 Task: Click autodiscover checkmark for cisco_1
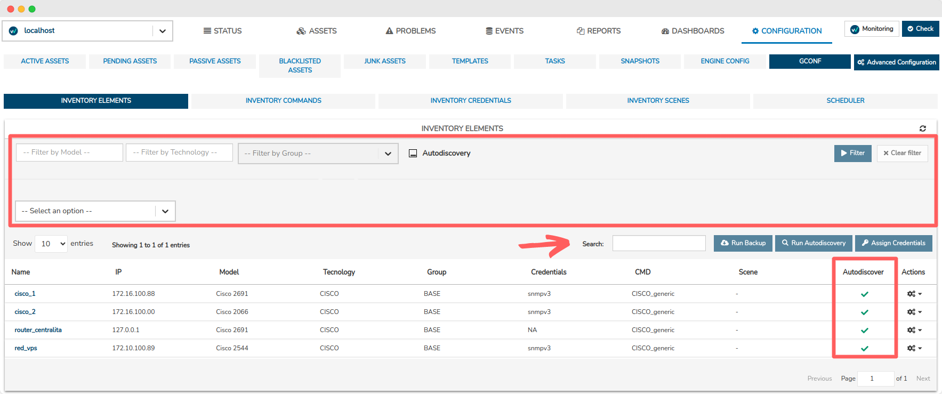coord(865,294)
